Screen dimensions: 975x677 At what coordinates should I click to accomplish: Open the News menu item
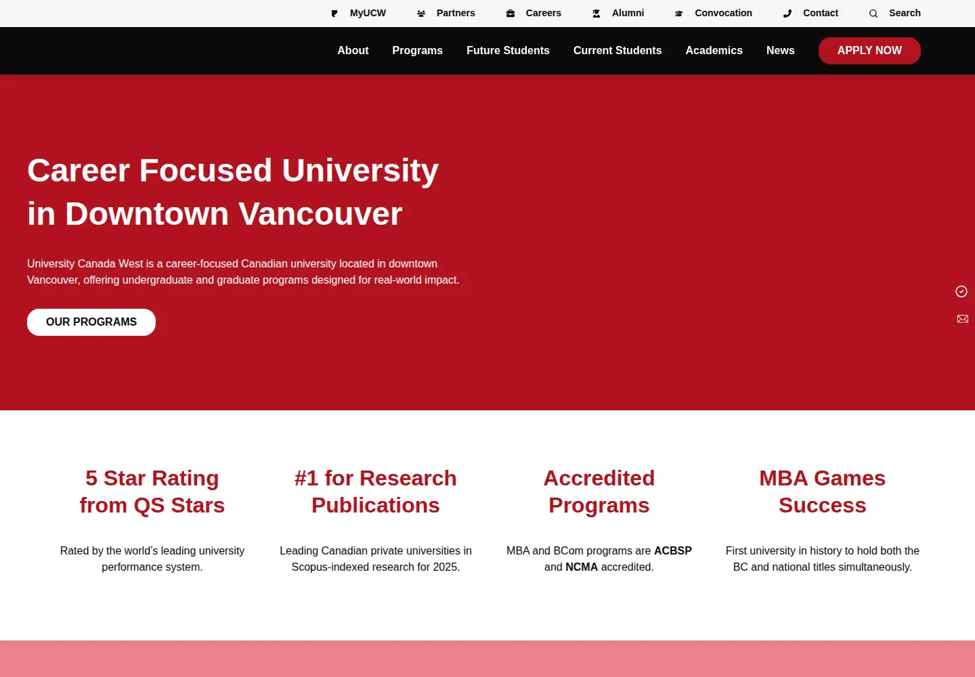coord(780,50)
